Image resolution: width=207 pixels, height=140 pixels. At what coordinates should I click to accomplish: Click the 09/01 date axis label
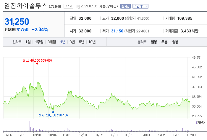point(37,135)
